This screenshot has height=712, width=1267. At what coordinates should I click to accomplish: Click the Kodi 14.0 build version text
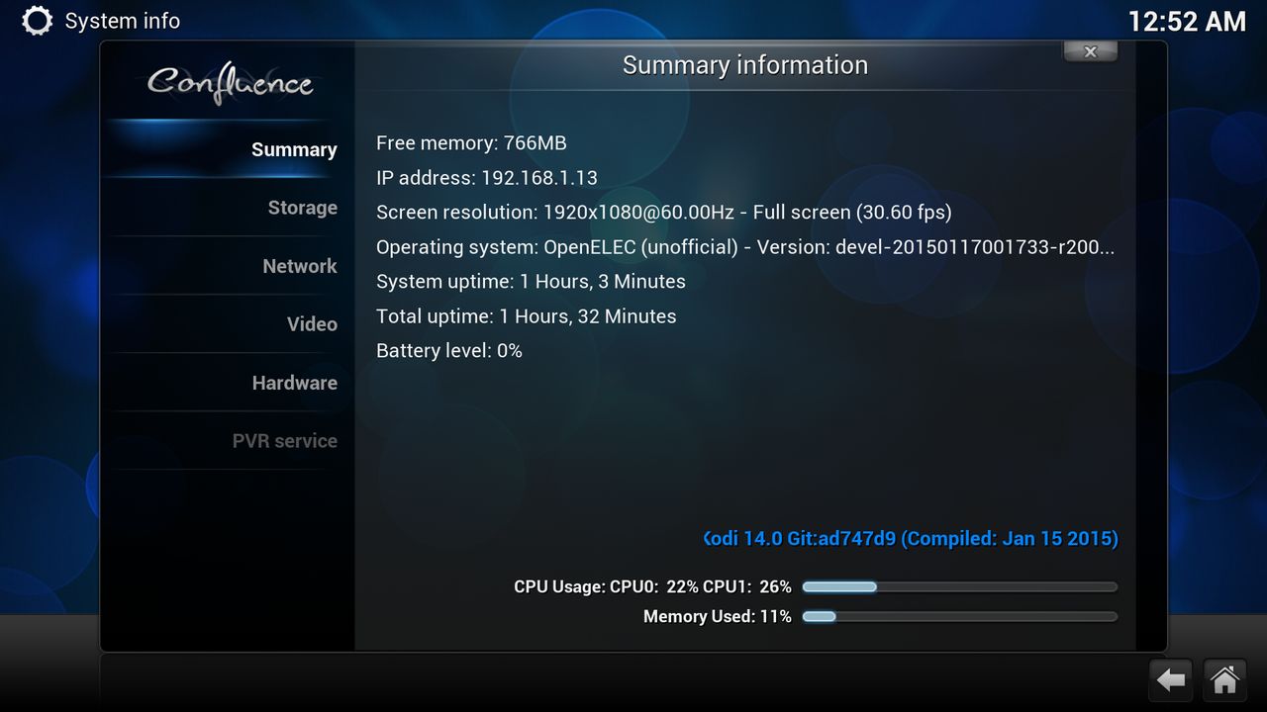(911, 539)
